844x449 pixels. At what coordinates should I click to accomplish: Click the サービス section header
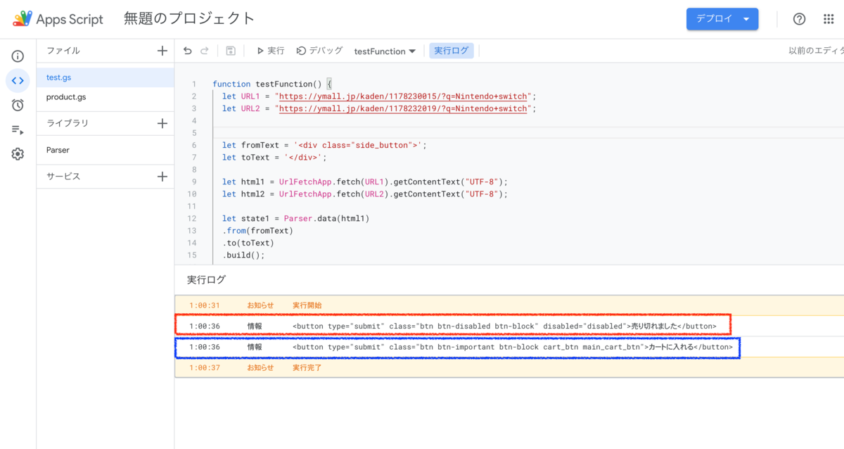(63, 177)
